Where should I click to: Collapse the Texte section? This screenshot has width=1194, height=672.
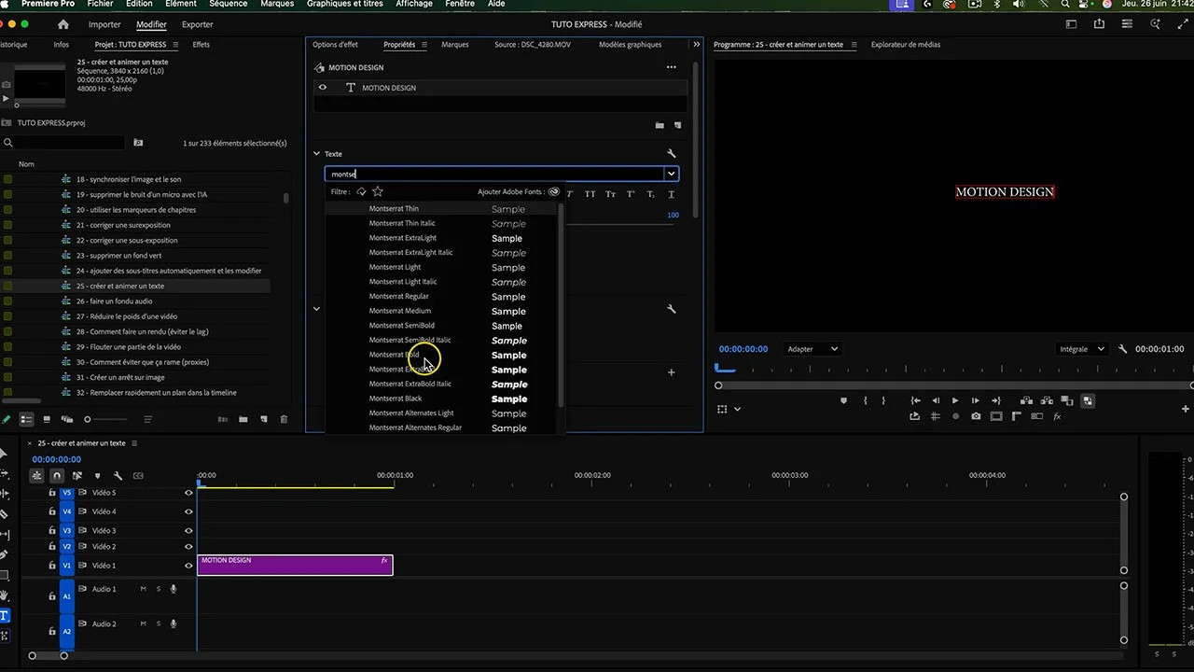[x=316, y=154]
